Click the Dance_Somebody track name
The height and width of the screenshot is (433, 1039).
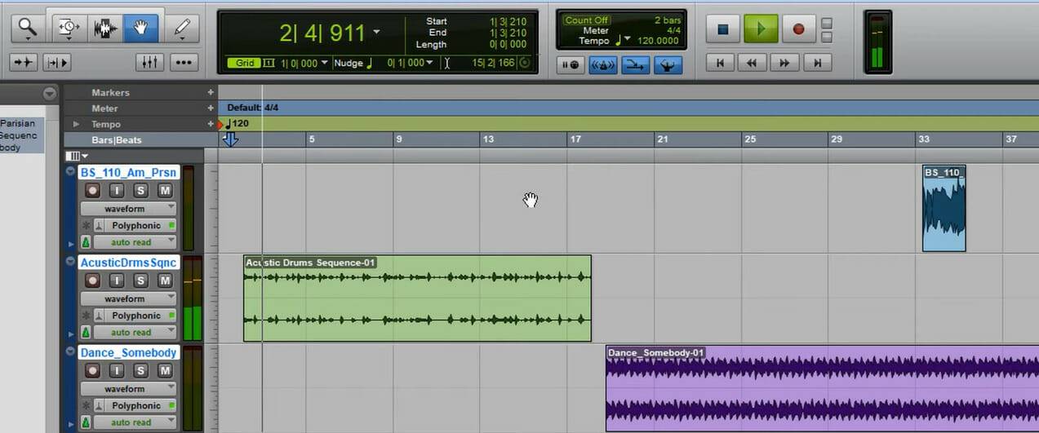click(128, 353)
